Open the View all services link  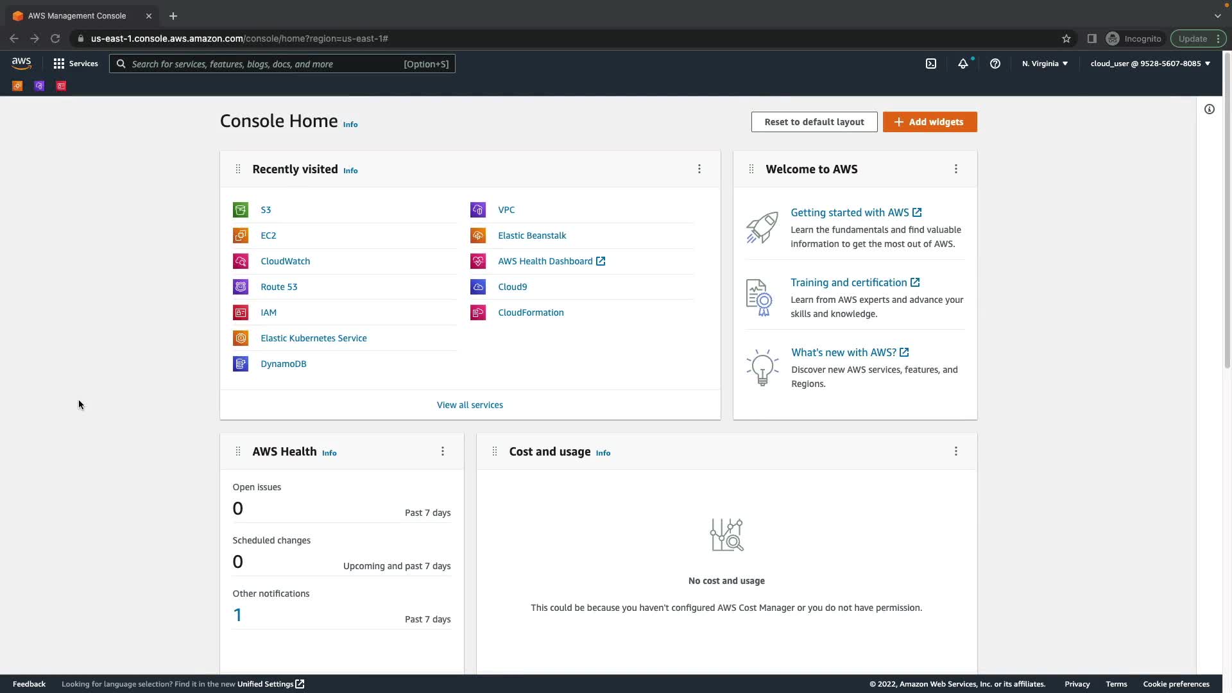470,405
